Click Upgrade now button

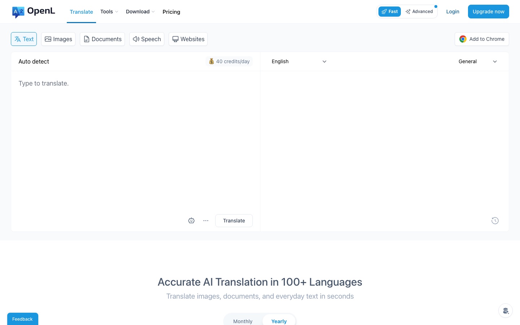[x=489, y=12]
